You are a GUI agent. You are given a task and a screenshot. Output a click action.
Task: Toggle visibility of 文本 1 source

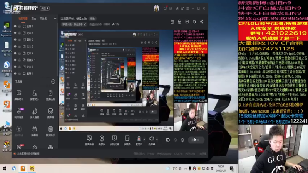[15, 33]
